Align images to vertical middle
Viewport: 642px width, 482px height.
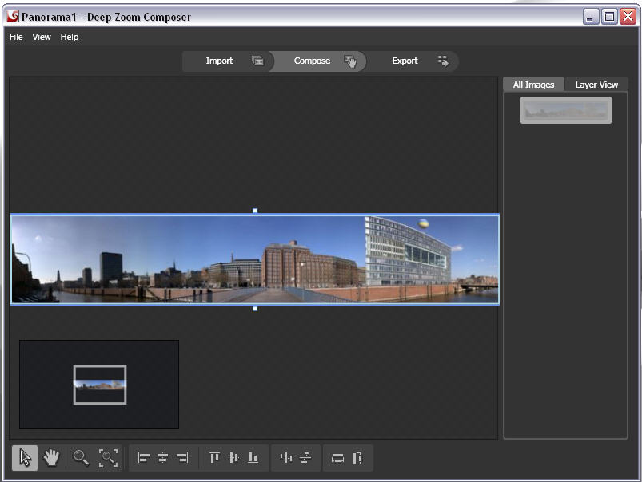click(x=233, y=458)
